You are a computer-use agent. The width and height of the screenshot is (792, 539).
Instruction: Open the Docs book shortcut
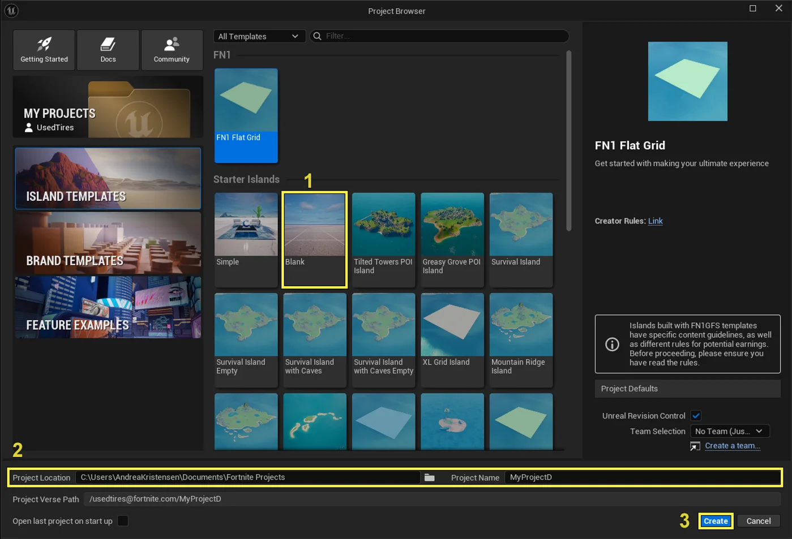click(108, 50)
